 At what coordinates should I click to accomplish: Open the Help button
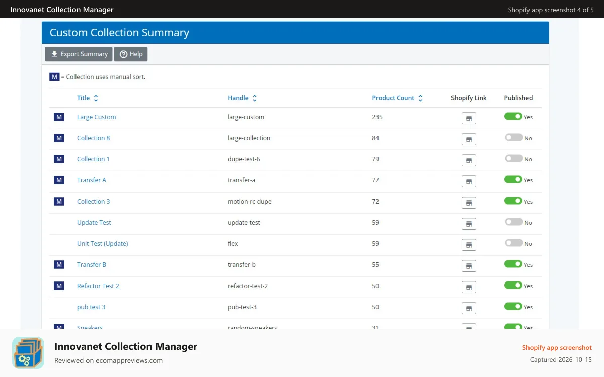(x=131, y=54)
